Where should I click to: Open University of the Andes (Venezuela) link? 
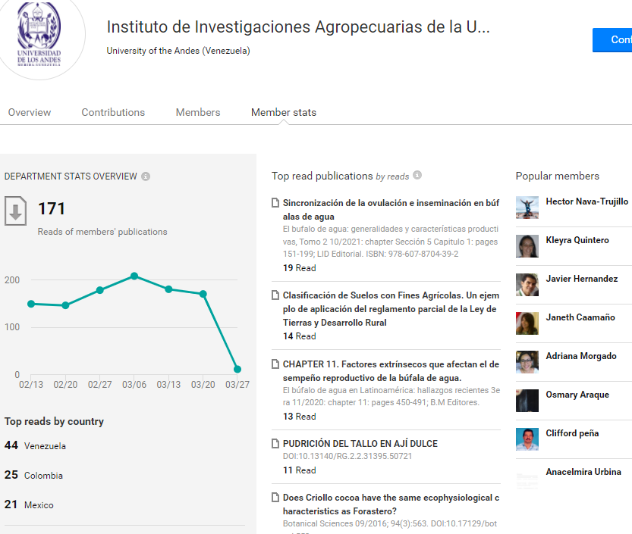tap(178, 51)
